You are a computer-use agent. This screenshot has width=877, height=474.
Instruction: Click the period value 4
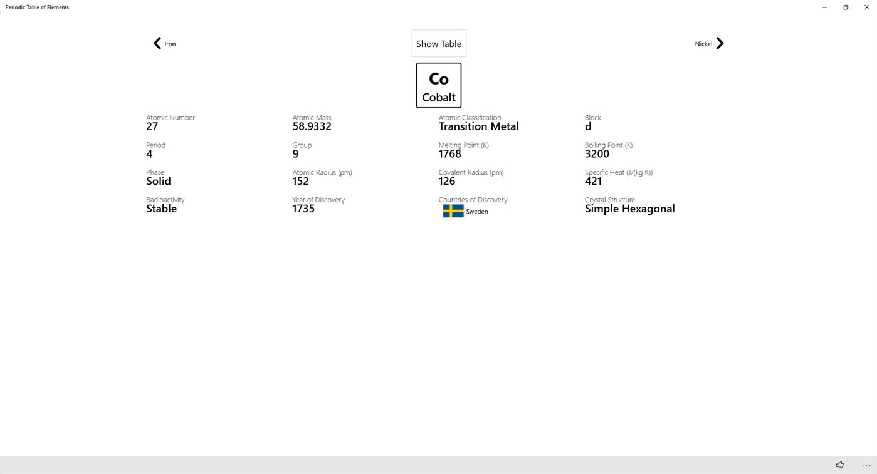[x=149, y=154]
